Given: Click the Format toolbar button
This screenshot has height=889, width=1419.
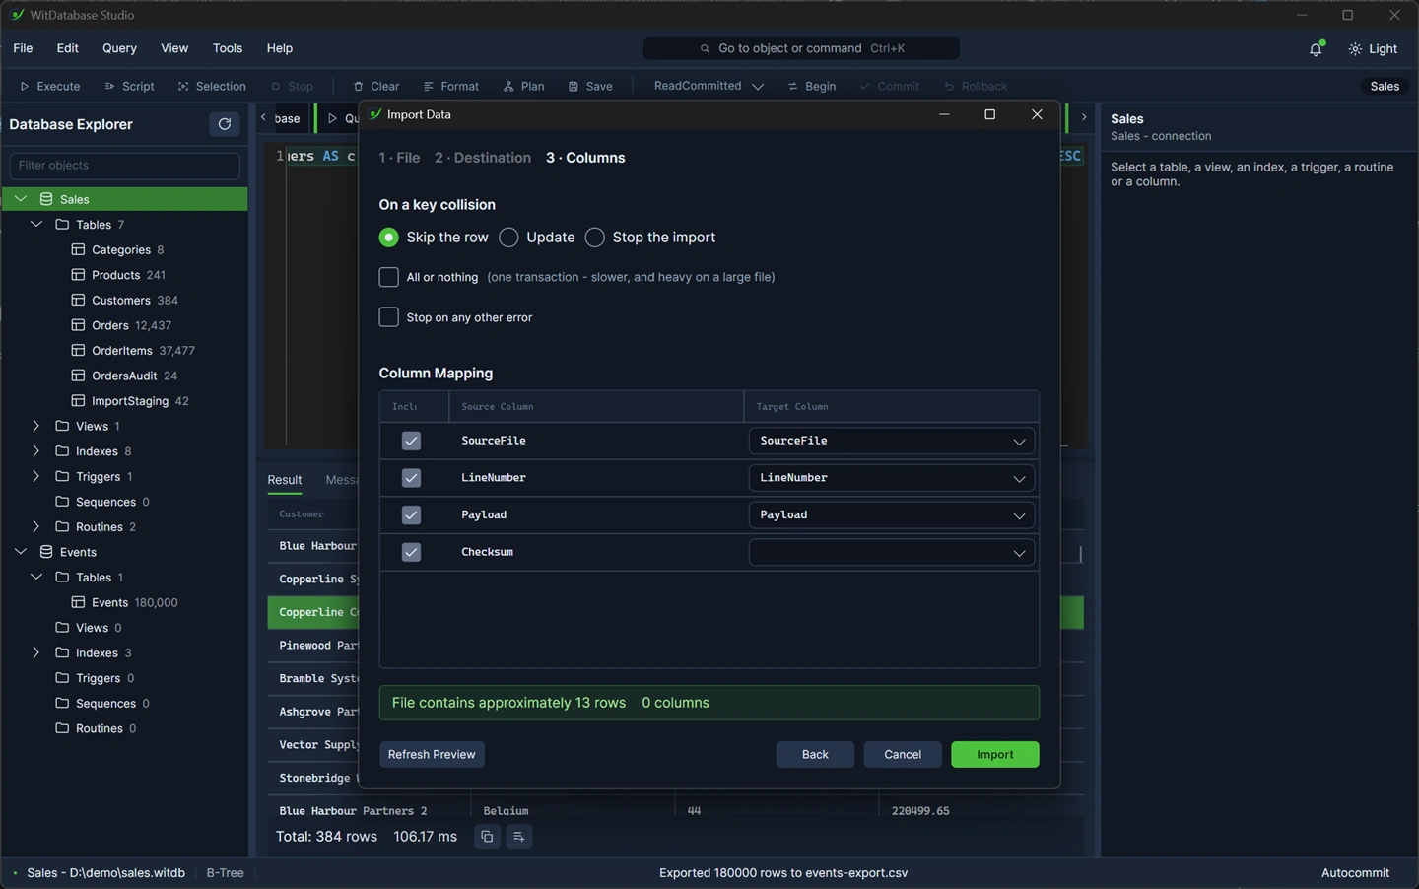Looking at the screenshot, I should (450, 86).
